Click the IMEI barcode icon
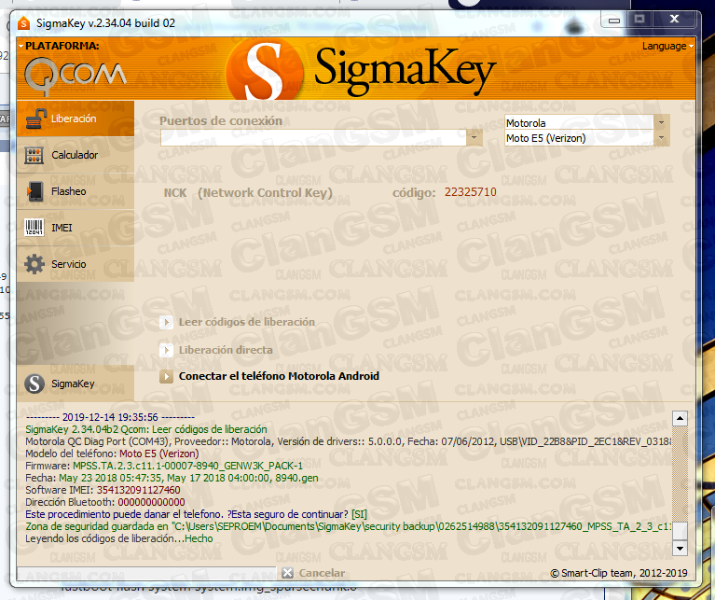Screen dimensions: 715x600 tap(34, 228)
